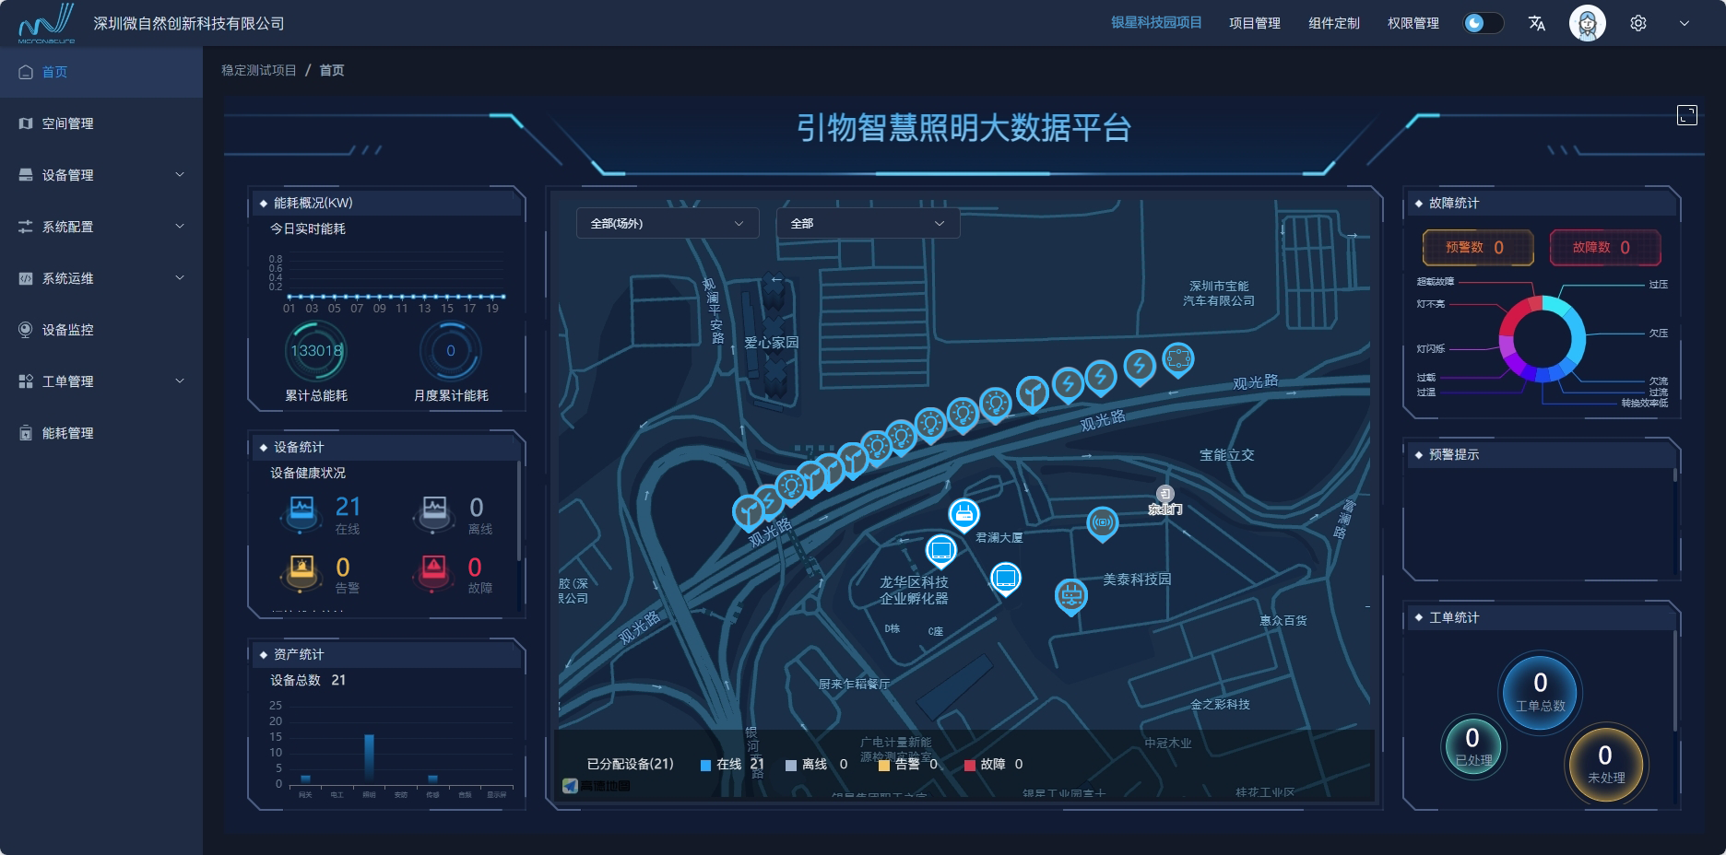
Task: Click the 故障 red legend swatch
Action: coord(969,765)
